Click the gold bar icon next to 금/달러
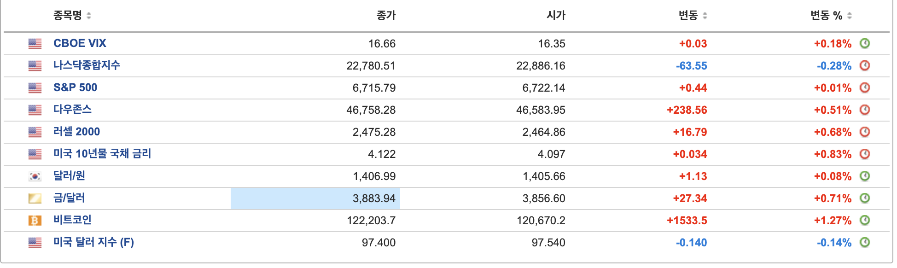The image size is (897, 268). click(x=35, y=198)
